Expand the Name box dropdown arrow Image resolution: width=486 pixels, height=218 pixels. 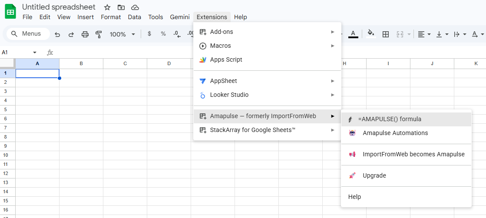35,53
